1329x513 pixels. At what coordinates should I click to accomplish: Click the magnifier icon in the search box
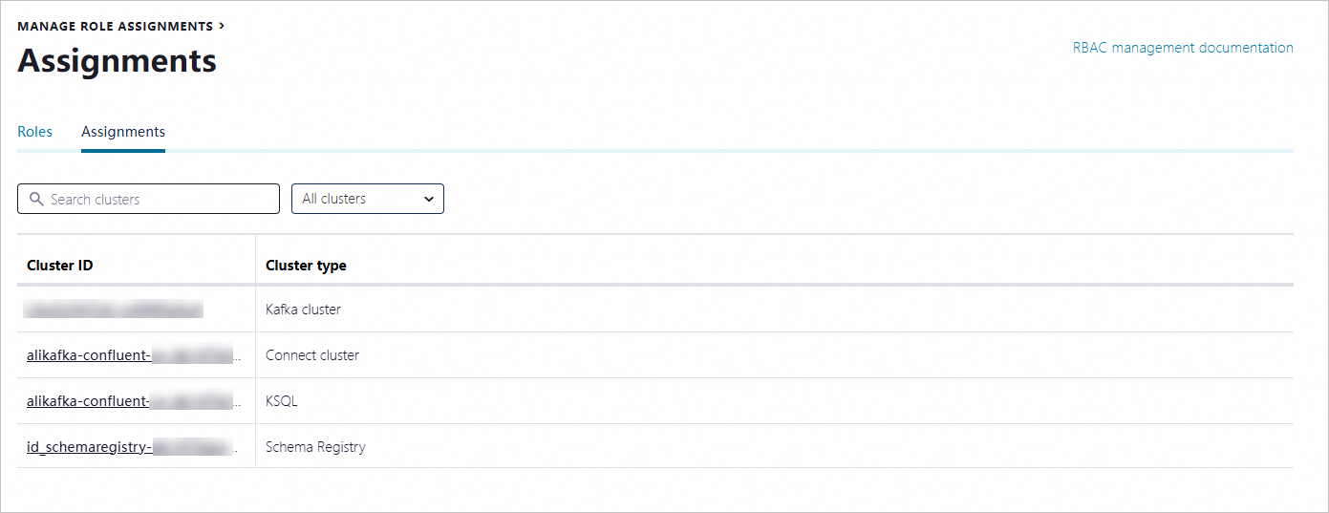coord(36,199)
